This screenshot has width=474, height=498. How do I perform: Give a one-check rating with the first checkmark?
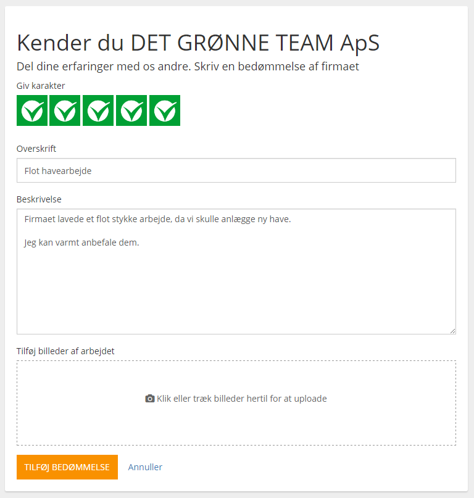point(32,110)
